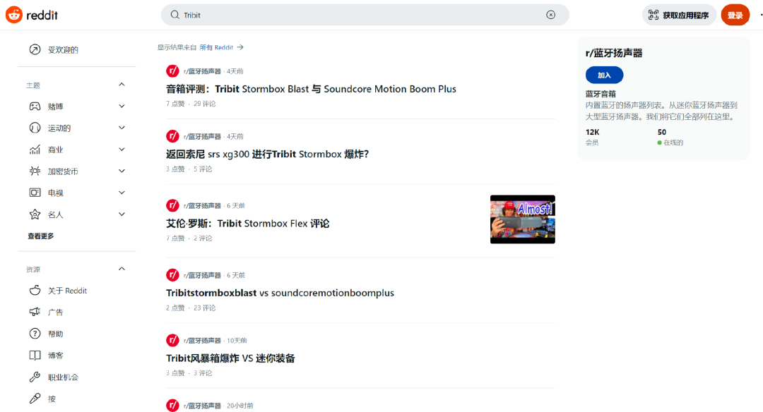Collapse the 主题 section chevron
This screenshot has width=763, height=412.
pyautogui.click(x=122, y=84)
